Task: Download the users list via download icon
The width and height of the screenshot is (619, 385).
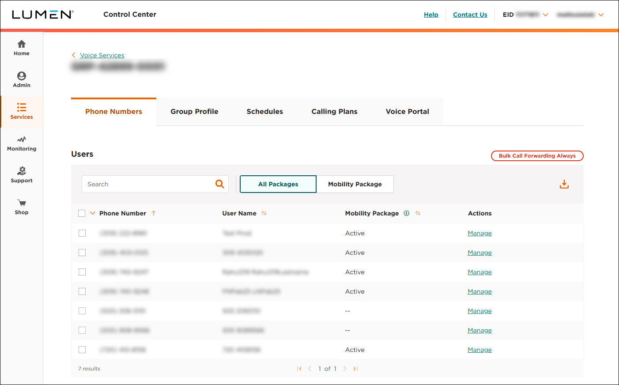Action: pyautogui.click(x=564, y=184)
